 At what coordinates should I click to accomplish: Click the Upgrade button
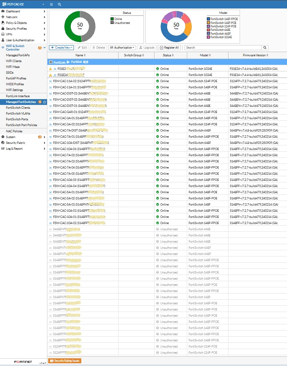point(147,47)
